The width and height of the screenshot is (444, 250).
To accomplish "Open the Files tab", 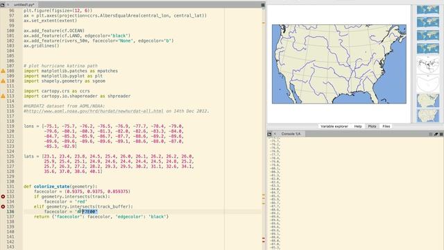I will [386, 126].
